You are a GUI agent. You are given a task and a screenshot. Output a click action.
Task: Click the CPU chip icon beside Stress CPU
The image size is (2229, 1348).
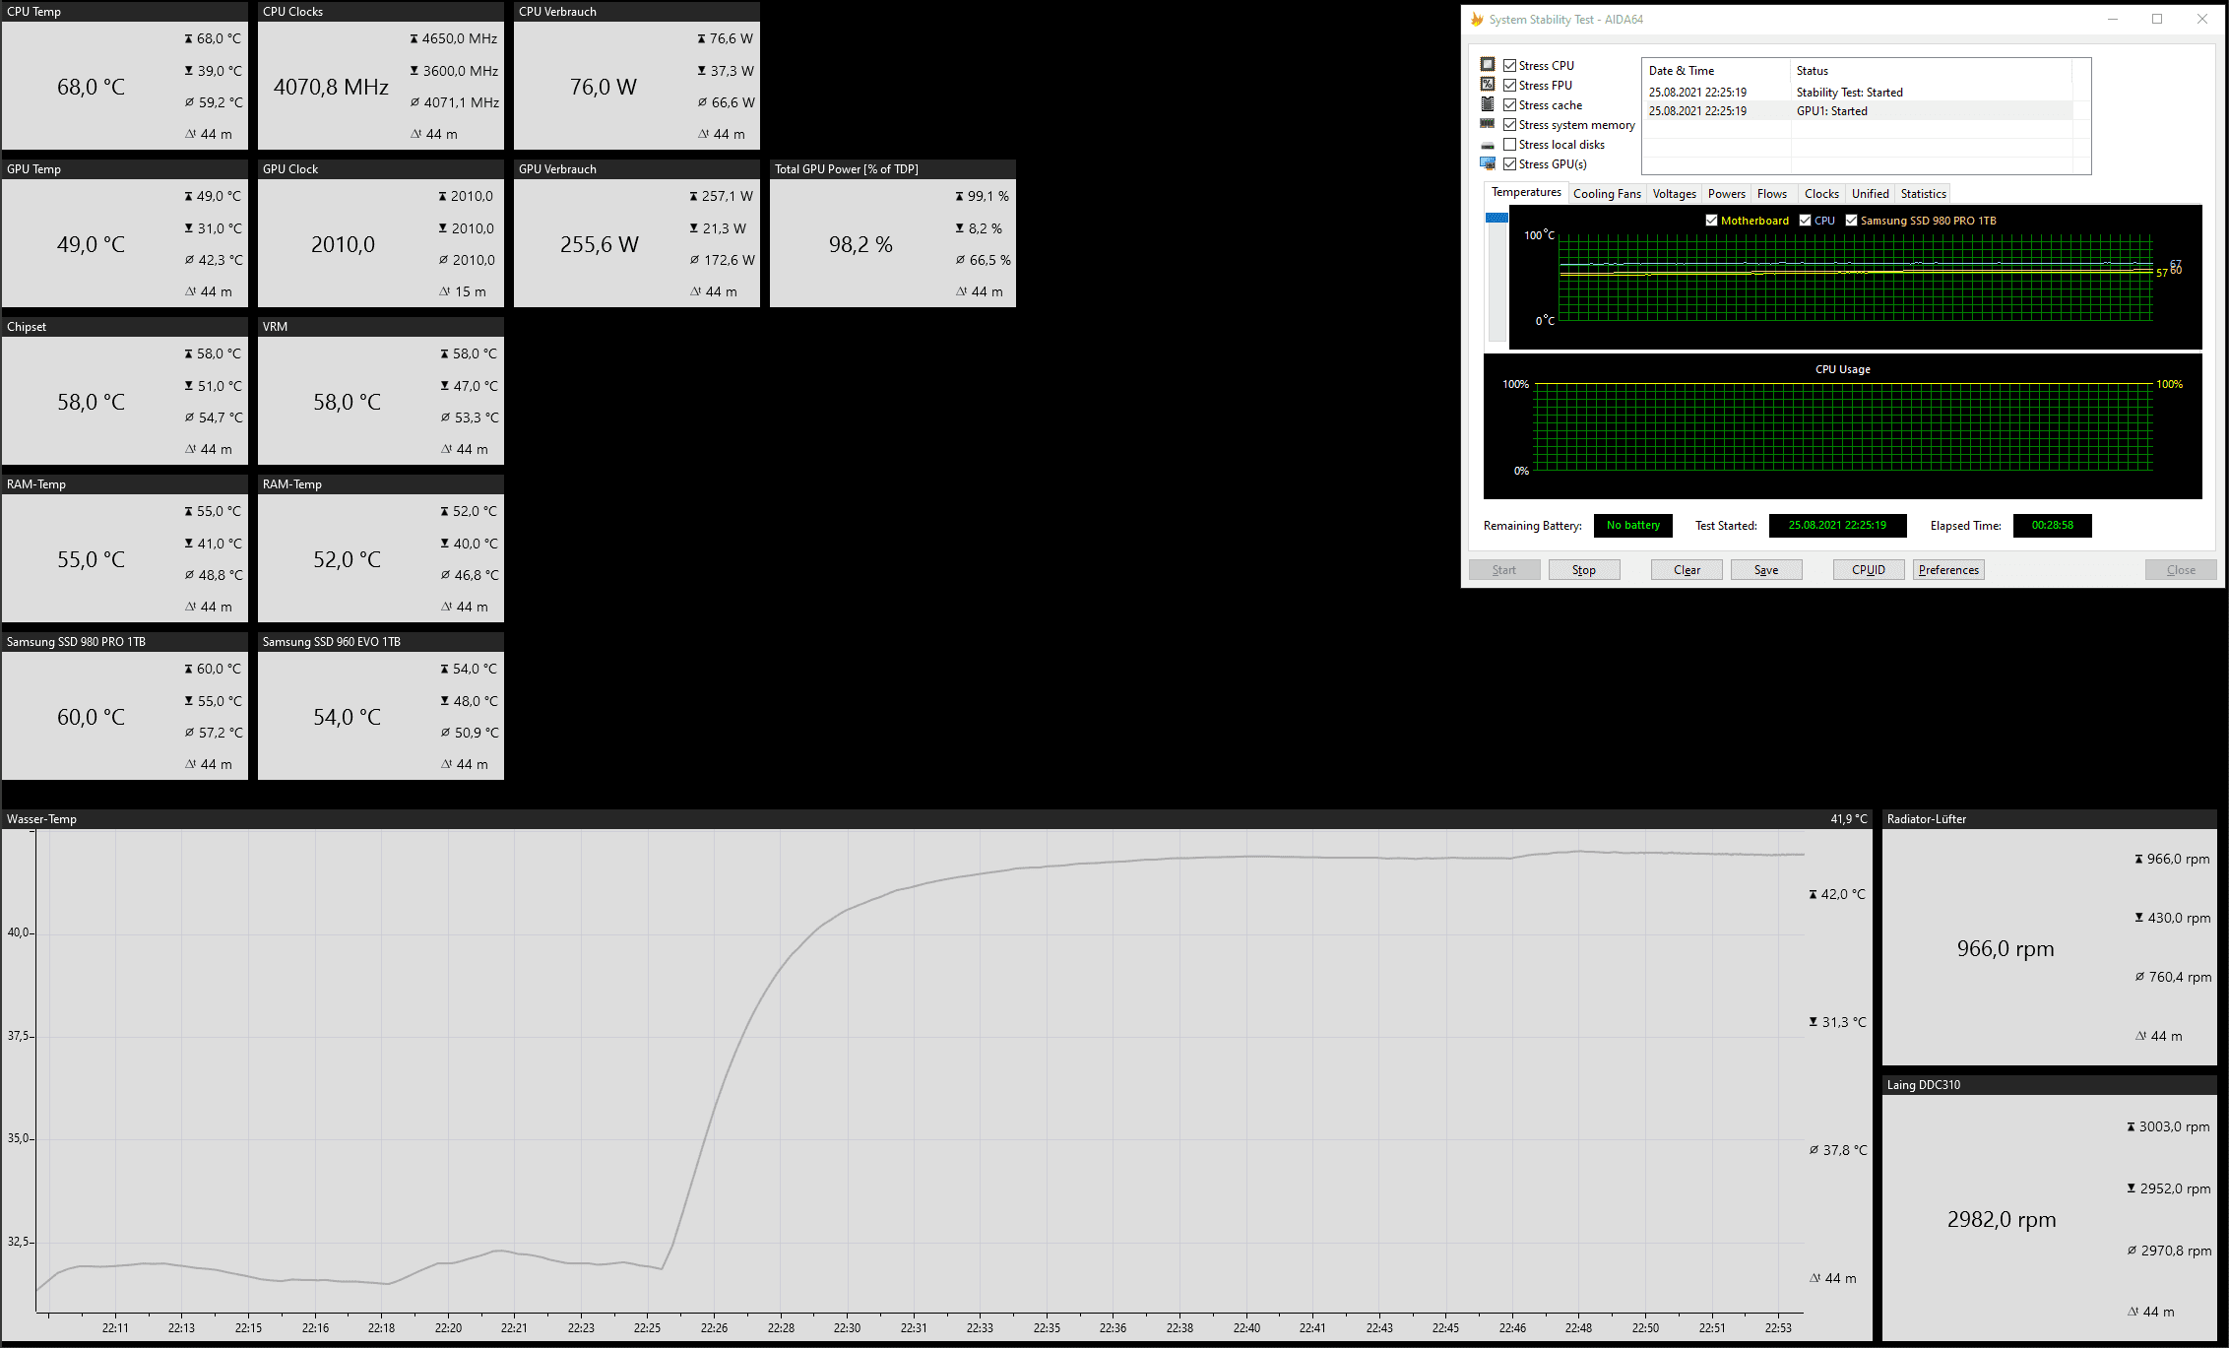pyautogui.click(x=1488, y=65)
